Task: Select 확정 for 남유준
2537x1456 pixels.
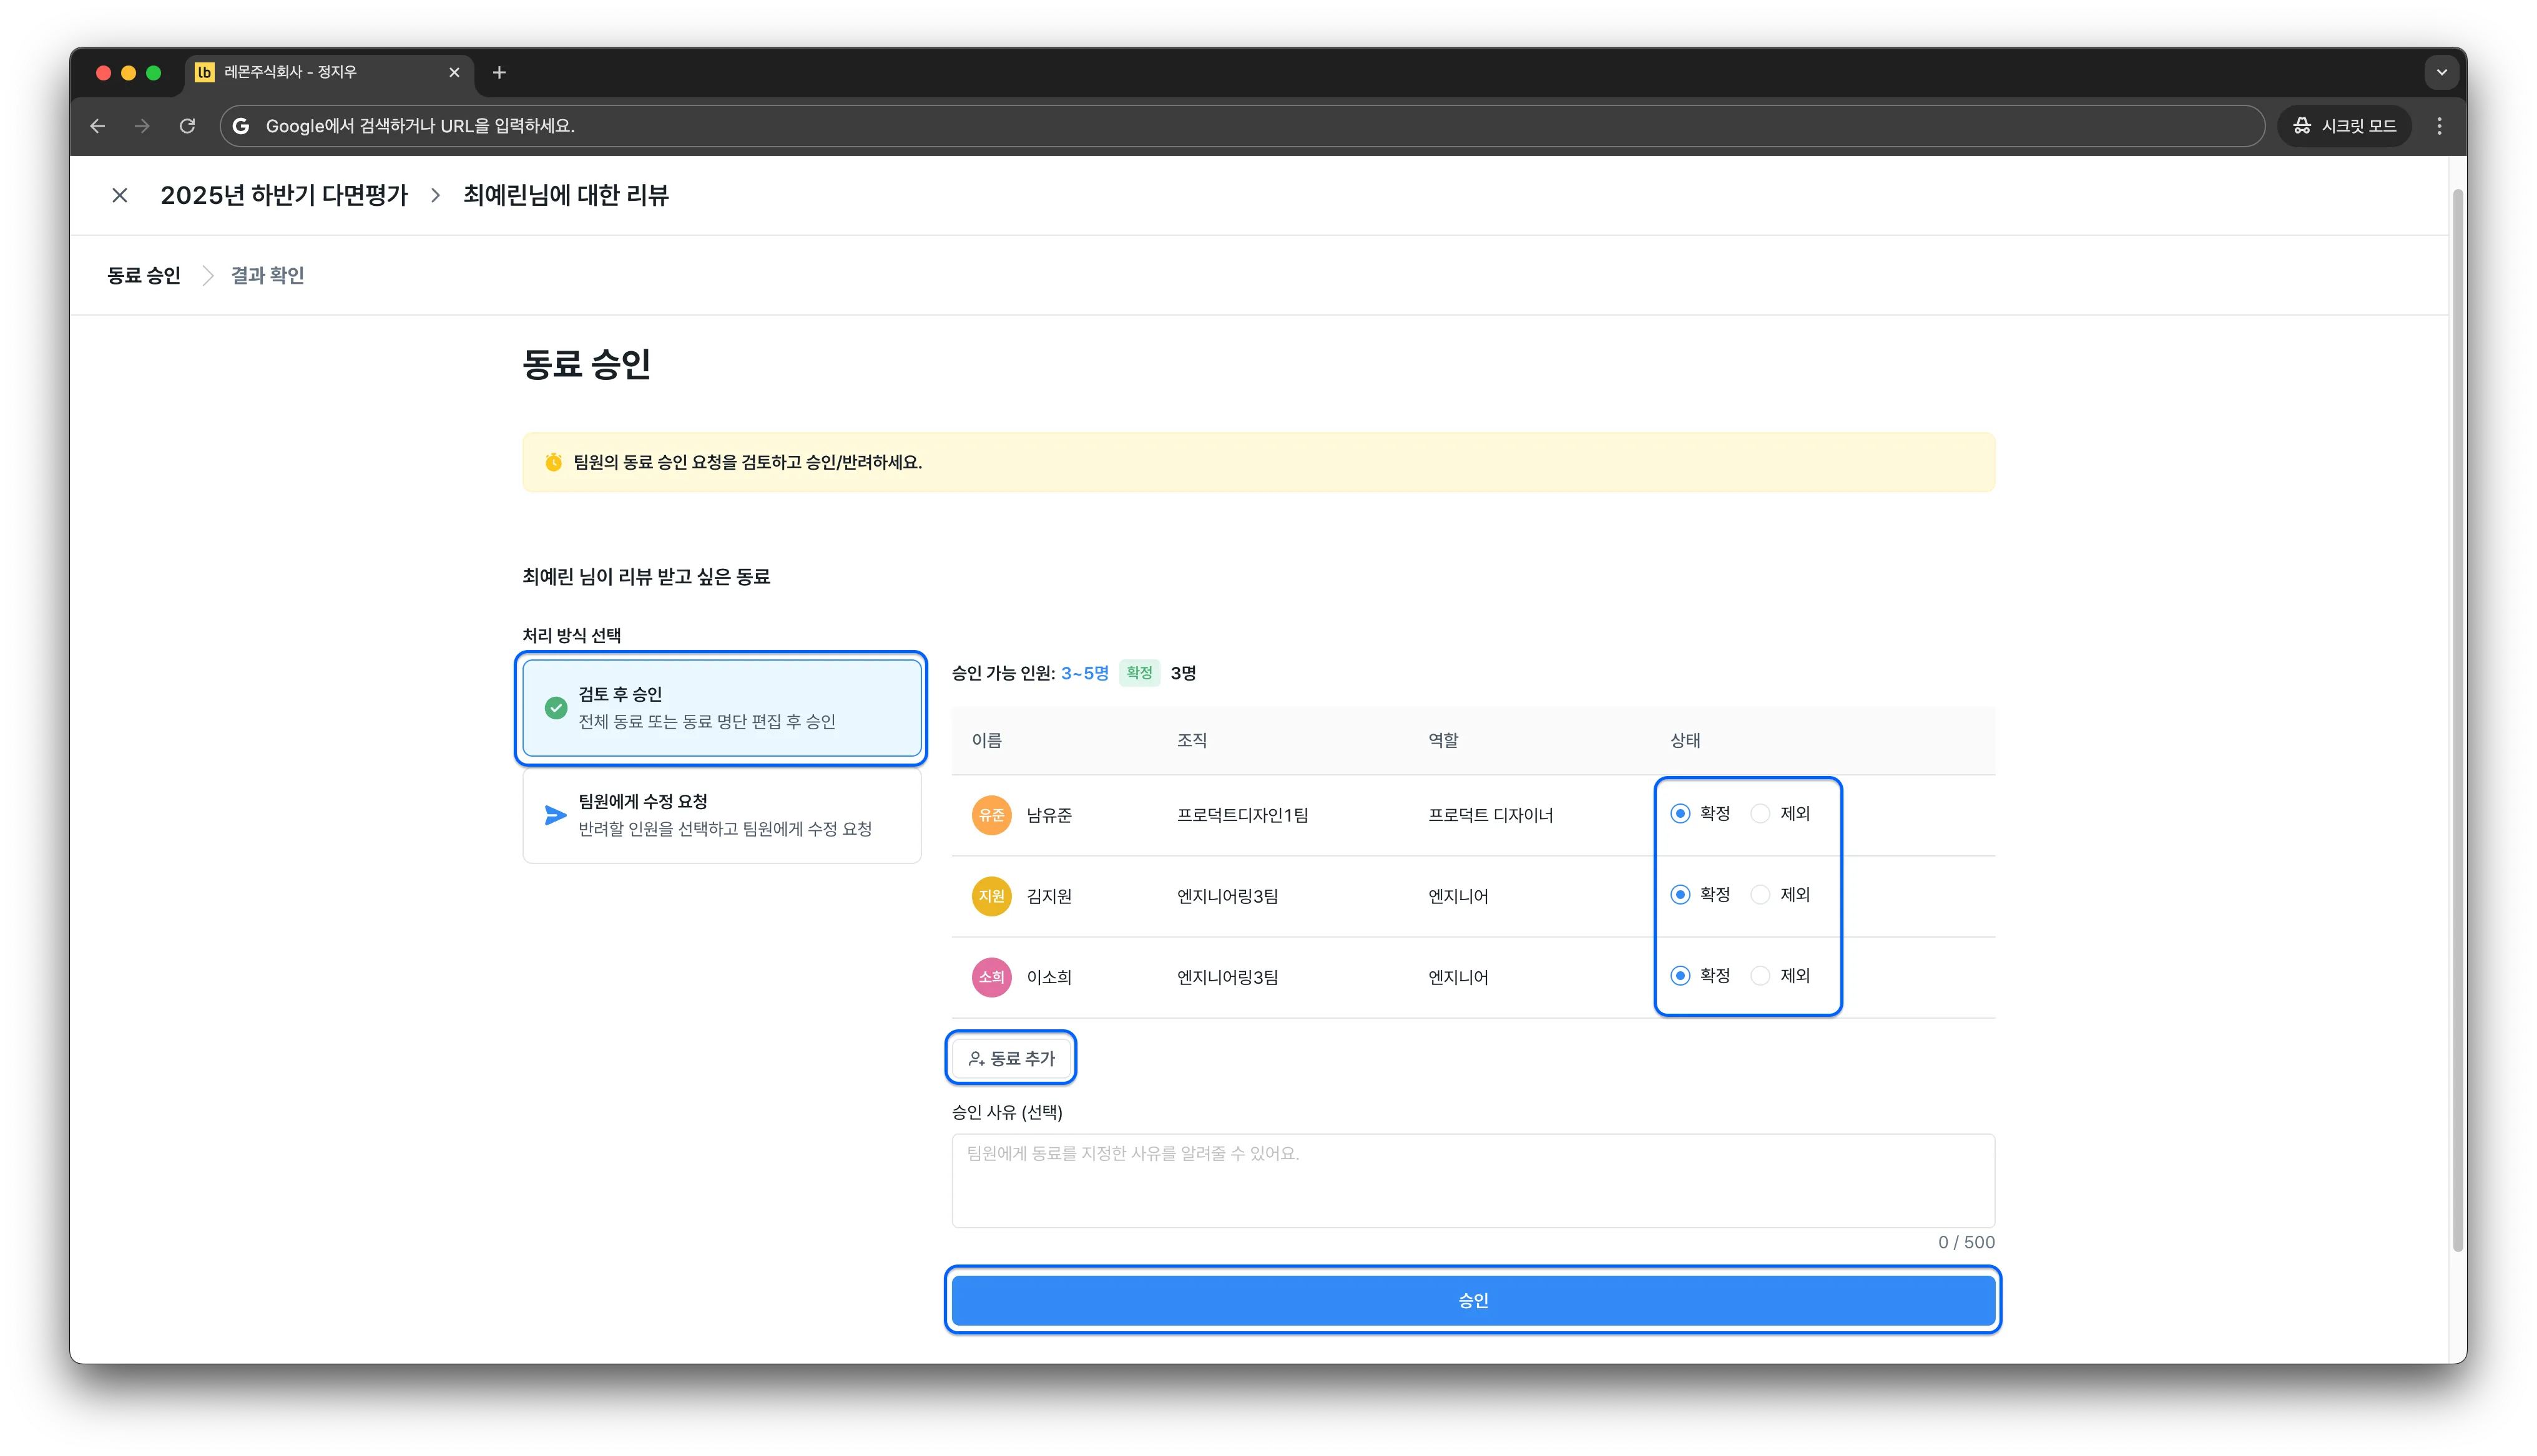Action: [1681, 814]
